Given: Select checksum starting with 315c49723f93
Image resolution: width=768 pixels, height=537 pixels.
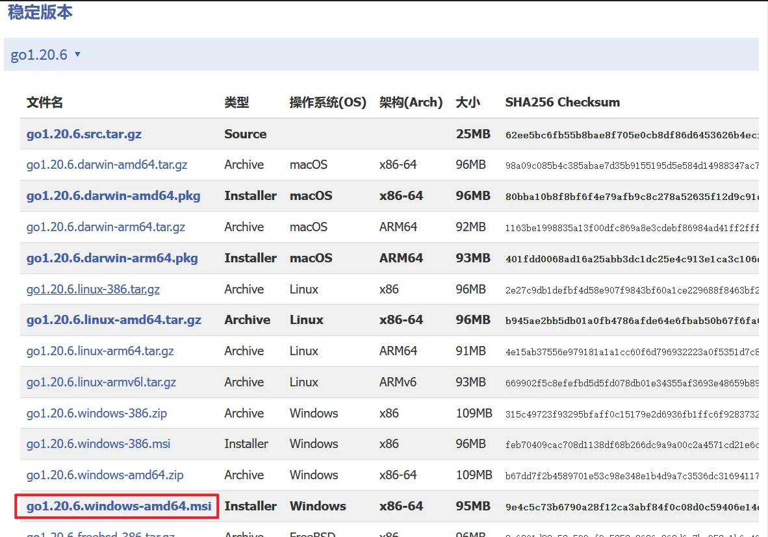Looking at the screenshot, I should 632,414.
